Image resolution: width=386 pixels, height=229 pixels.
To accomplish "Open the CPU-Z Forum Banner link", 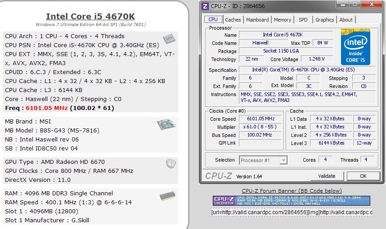I will click(292, 191).
